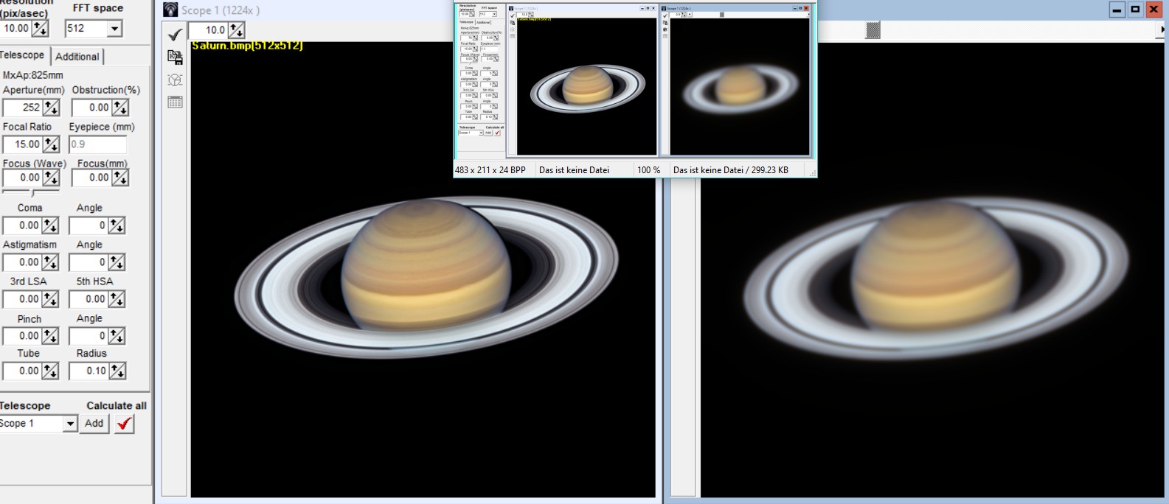Click '483 x 211 x 24 BPP' status entry
1169x504 pixels.
pos(490,170)
